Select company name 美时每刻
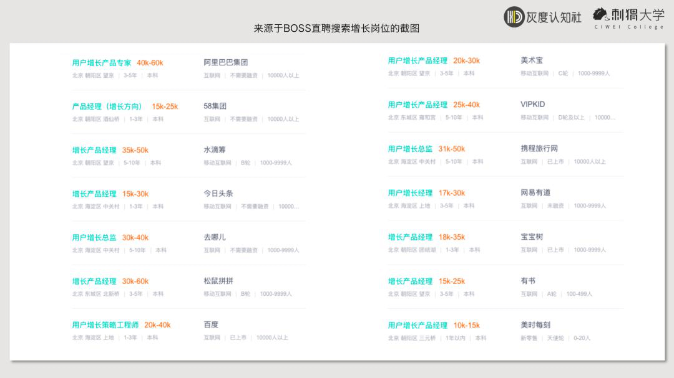Viewport: 674px width, 378px height. tap(535, 325)
